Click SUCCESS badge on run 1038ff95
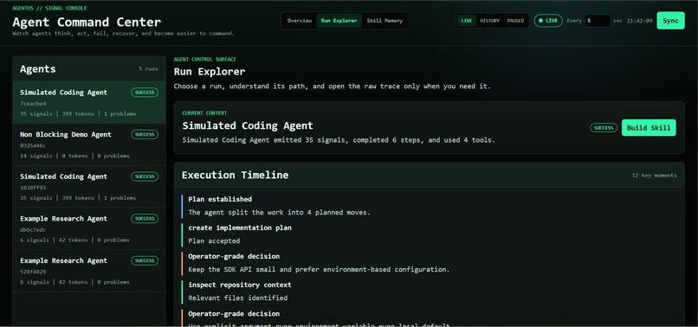Screen dimensions: 698x327 (145, 176)
